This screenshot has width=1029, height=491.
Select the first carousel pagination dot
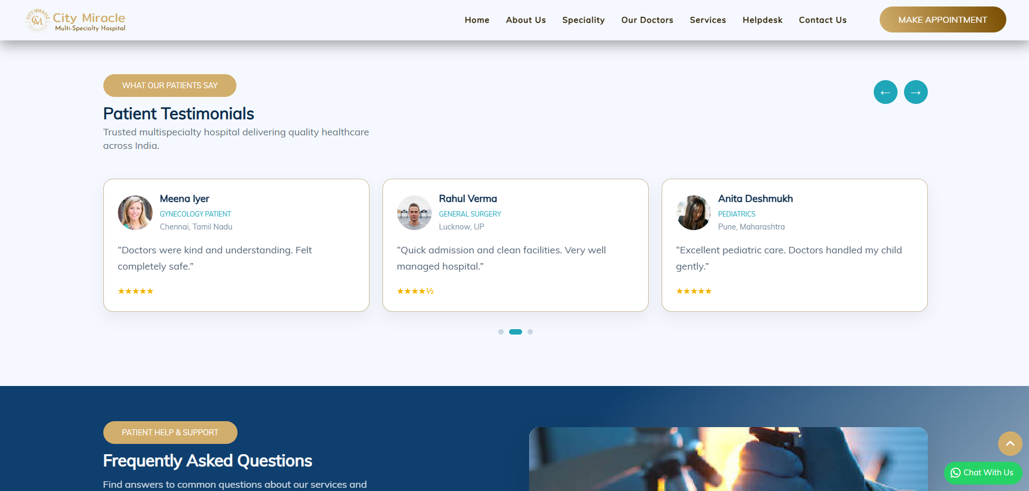coord(501,332)
